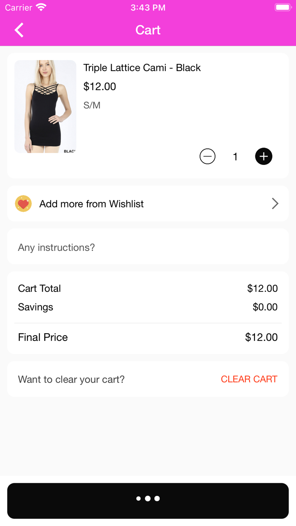Image resolution: width=296 pixels, height=526 pixels.
Task: Tap the S/M size label
Action: (92, 105)
